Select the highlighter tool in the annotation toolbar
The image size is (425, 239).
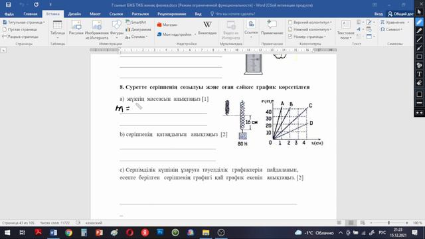coord(419,31)
